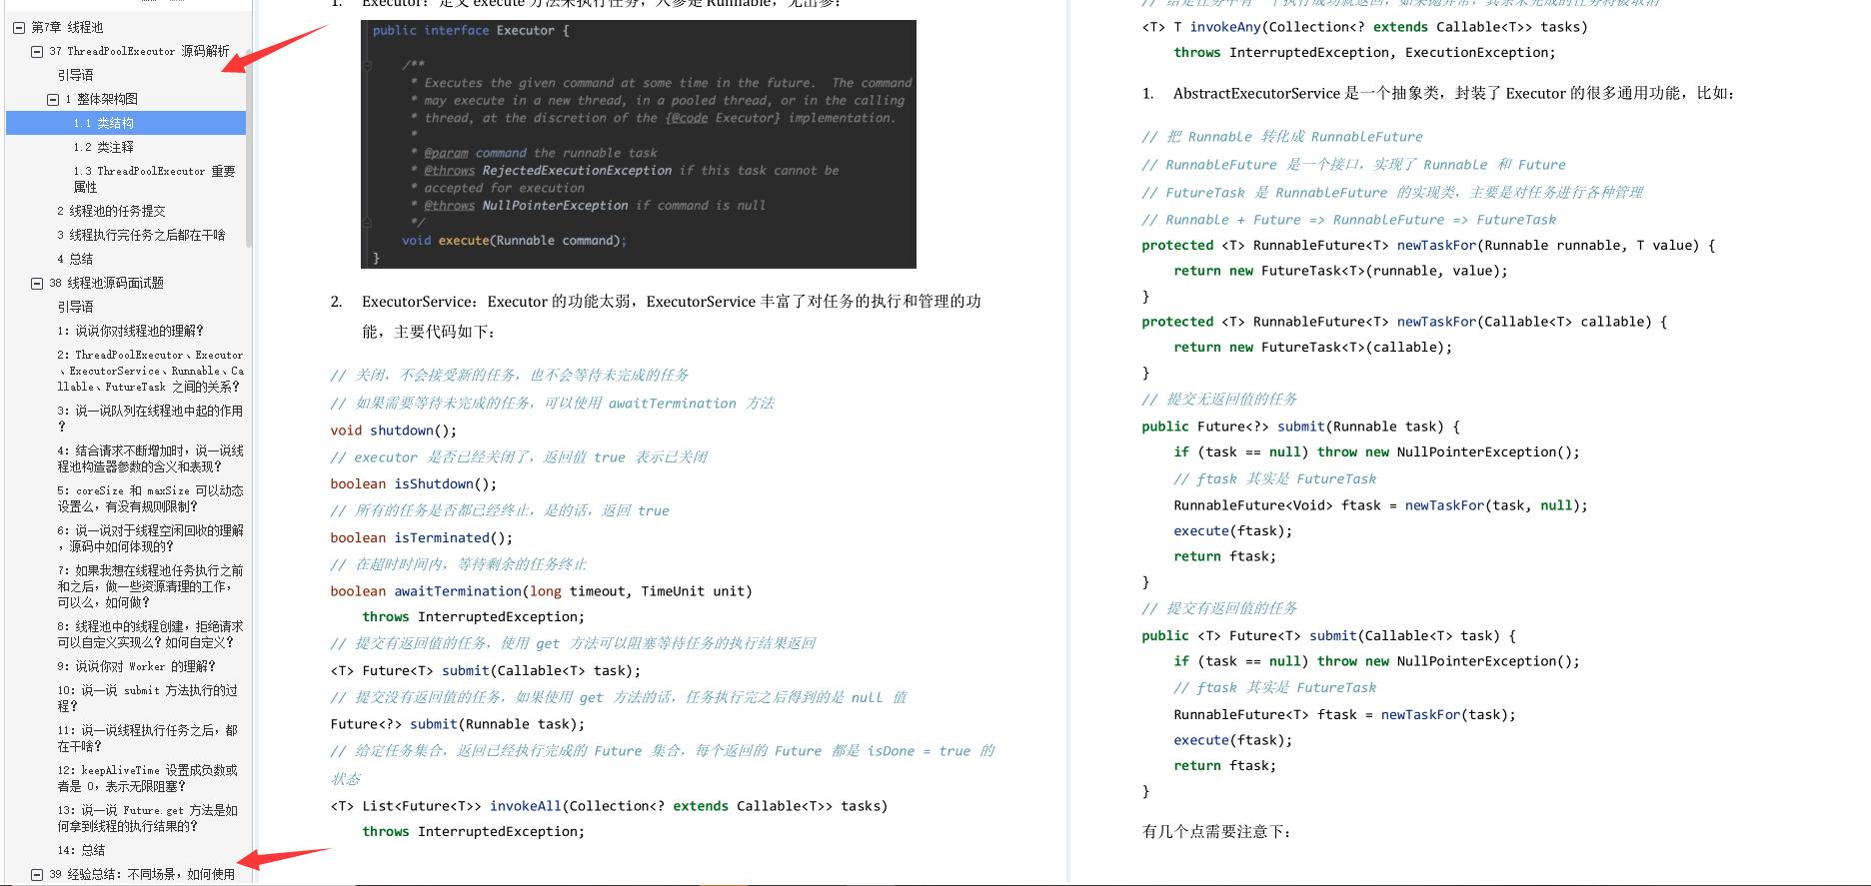Open question 5 about coreSize and maxSize
This screenshot has width=1871, height=886.
point(150,498)
